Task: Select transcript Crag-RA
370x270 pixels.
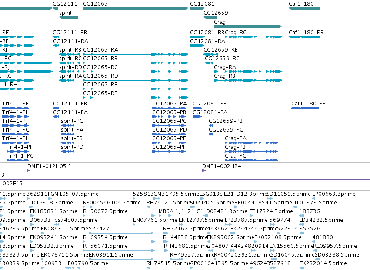Action: [x=248, y=72]
